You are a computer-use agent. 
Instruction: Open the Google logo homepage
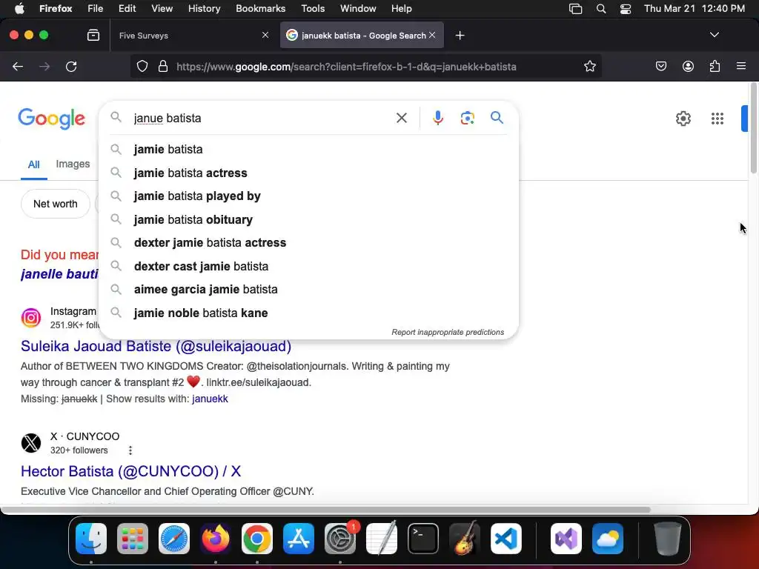click(x=51, y=119)
